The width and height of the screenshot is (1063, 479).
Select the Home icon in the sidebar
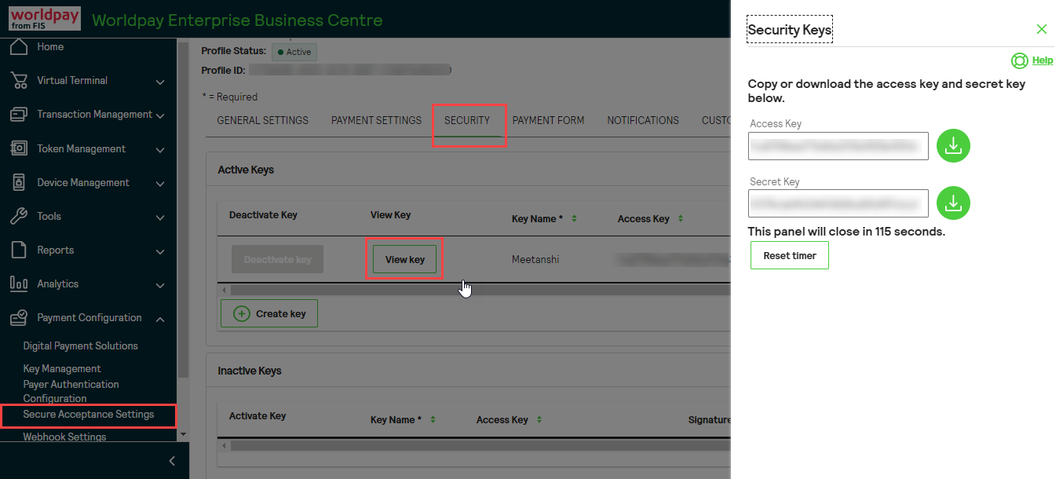pos(17,46)
